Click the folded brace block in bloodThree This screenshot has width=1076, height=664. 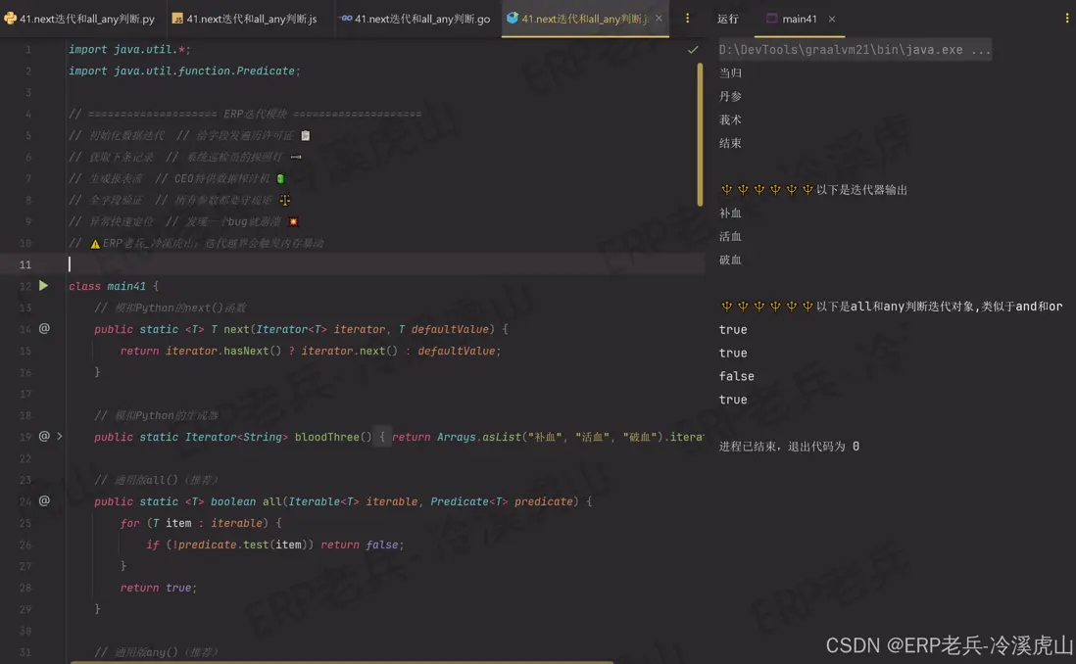(x=382, y=437)
